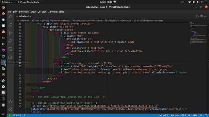Open Visual Studio Code app menu dropdown
The image size is (209, 117).
[29, 2]
